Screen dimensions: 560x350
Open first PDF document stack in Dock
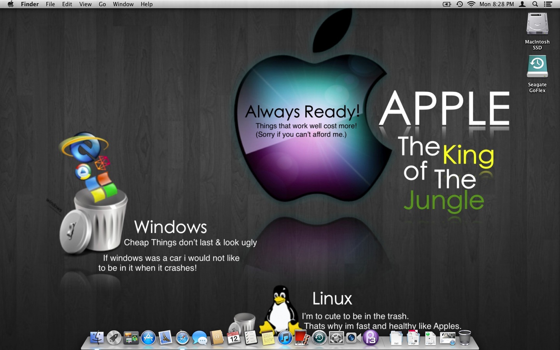point(413,338)
